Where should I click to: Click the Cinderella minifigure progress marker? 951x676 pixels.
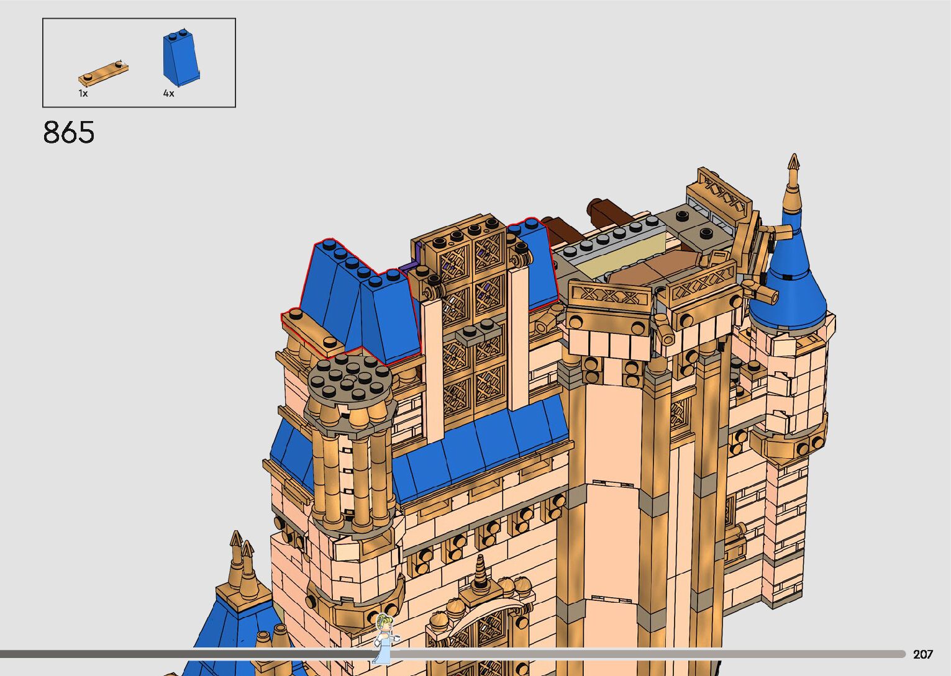click(383, 636)
